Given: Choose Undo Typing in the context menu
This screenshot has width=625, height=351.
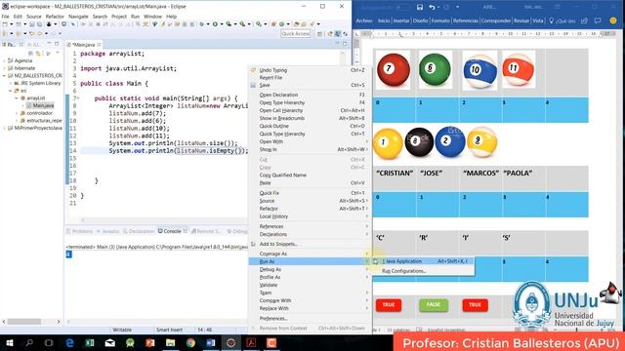Looking at the screenshot, I should pyautogui.click(x=310, y=70).
